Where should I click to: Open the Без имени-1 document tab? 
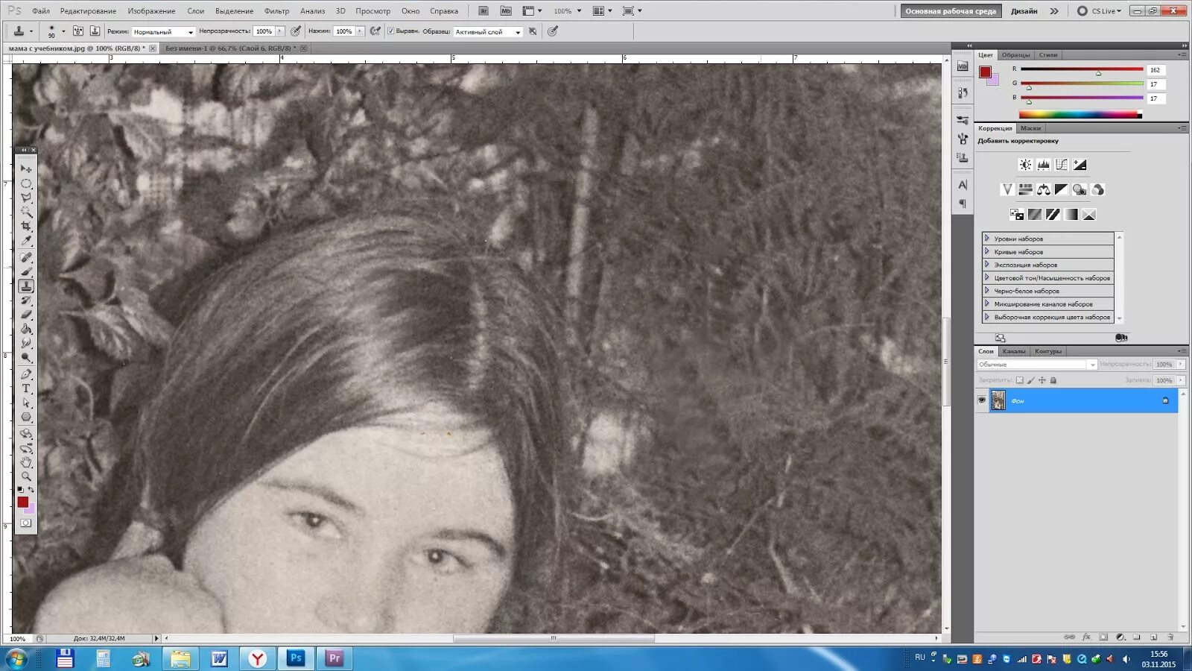pyautogui.click(x=231, y=48)
